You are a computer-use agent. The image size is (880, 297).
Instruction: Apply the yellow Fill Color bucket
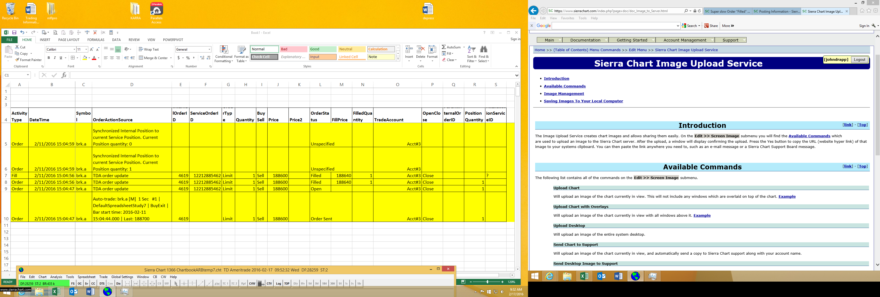tap(84, 58)
